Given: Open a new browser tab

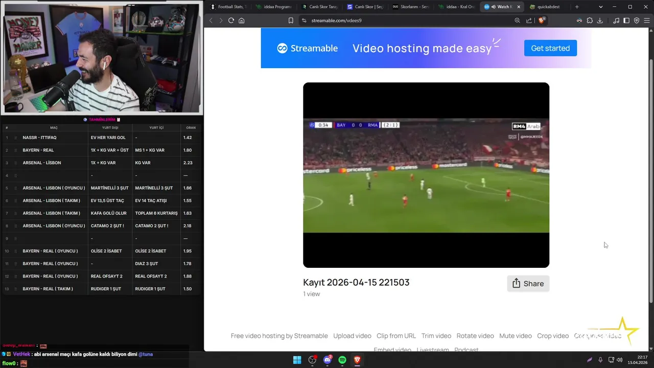Looking at the screenshot, I should 577,7.
